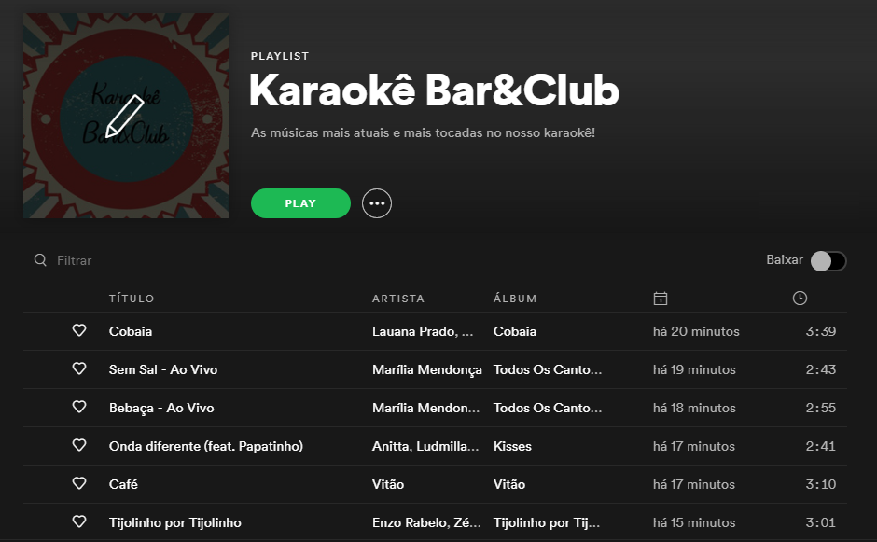Sort tracks by ÁLBUM column header

515,299
